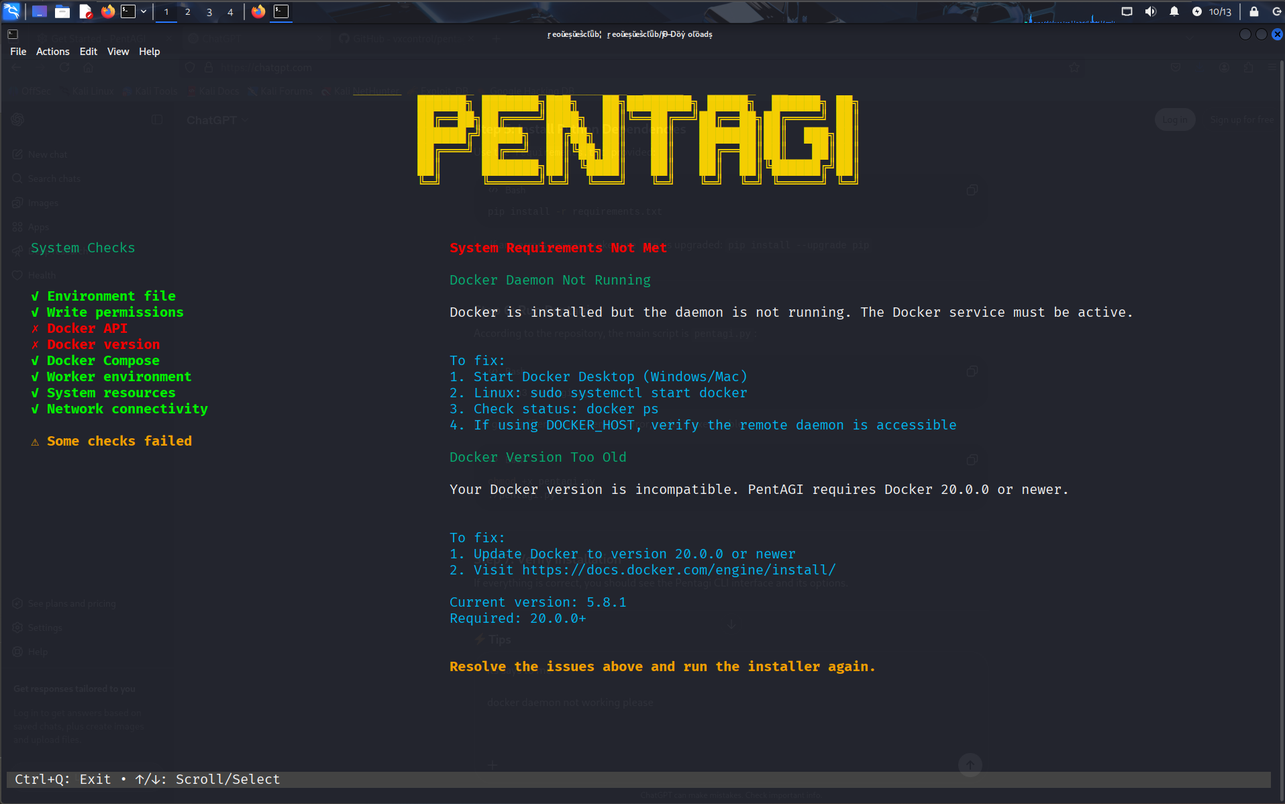Open the notifications bell in system tray

click(x=1174, y=11)
